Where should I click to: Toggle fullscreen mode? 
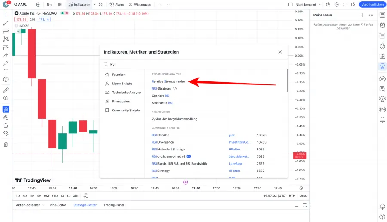[x=345, y=4]
